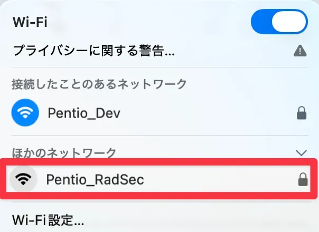The image size is (319, 232).
Task: Click the privacy warning triangle icon
Action: 300,51
